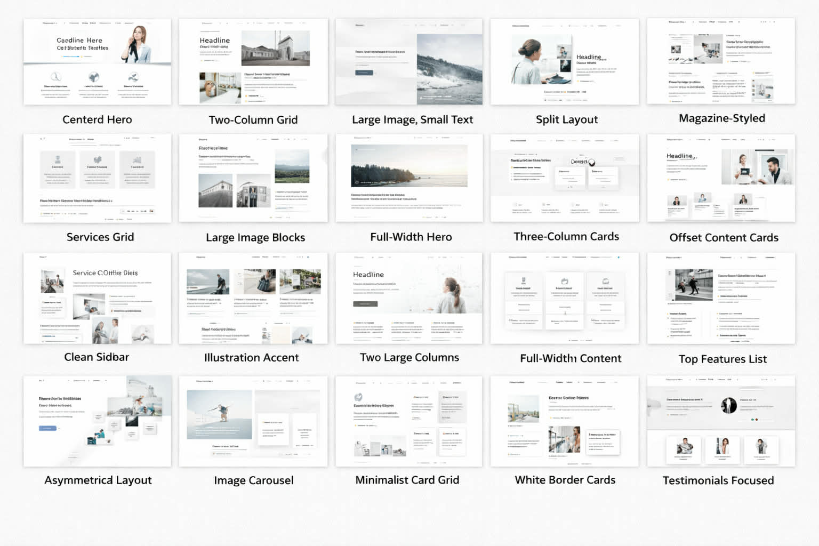The width and height of the screenshot is (819, 546).
Task: Select the Illustration Accent template
Action: (253, 299)
